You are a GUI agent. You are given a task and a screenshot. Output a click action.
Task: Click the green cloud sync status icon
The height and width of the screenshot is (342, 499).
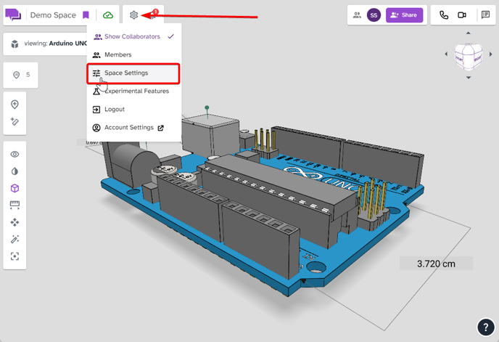[x=108, y=15]
